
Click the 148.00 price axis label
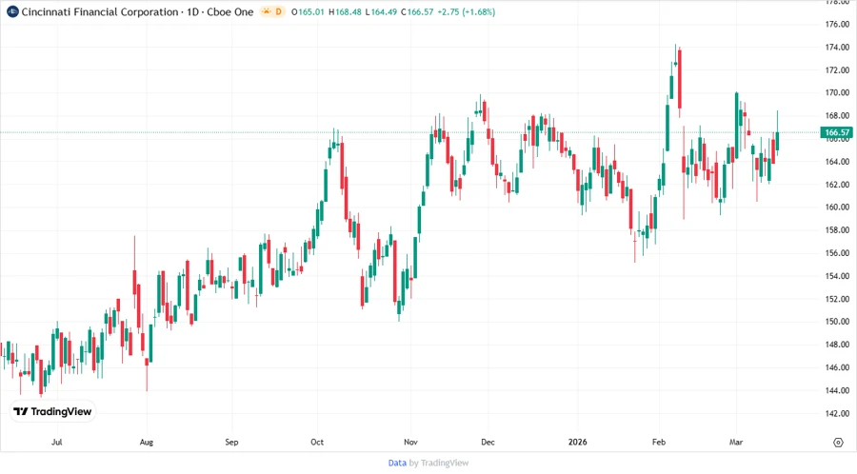(837, 344)
